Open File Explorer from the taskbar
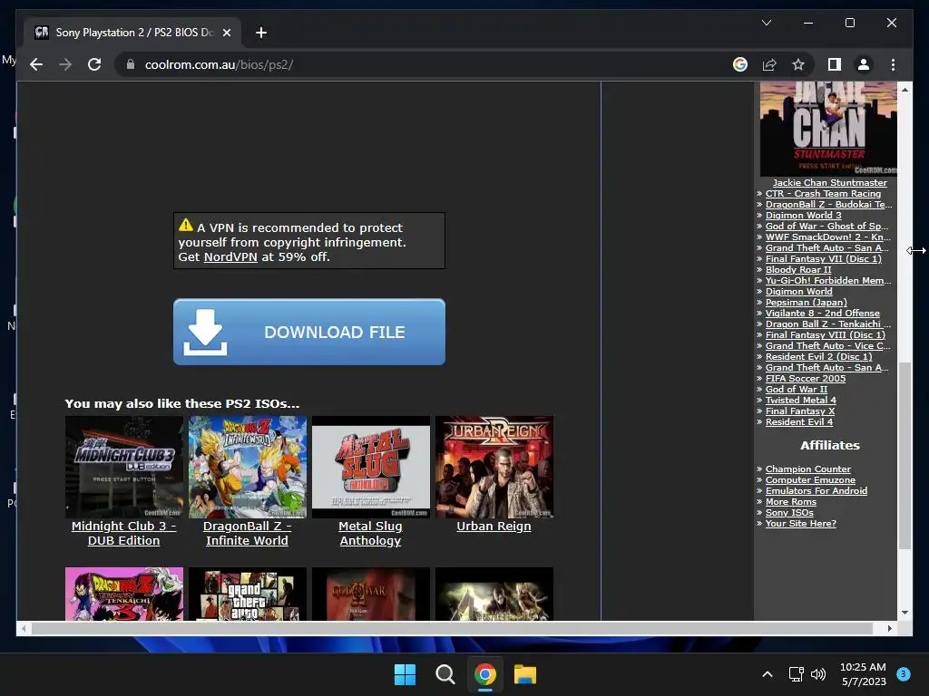The width and height of the screenshot is (929, 696). [x=525, y=674]
